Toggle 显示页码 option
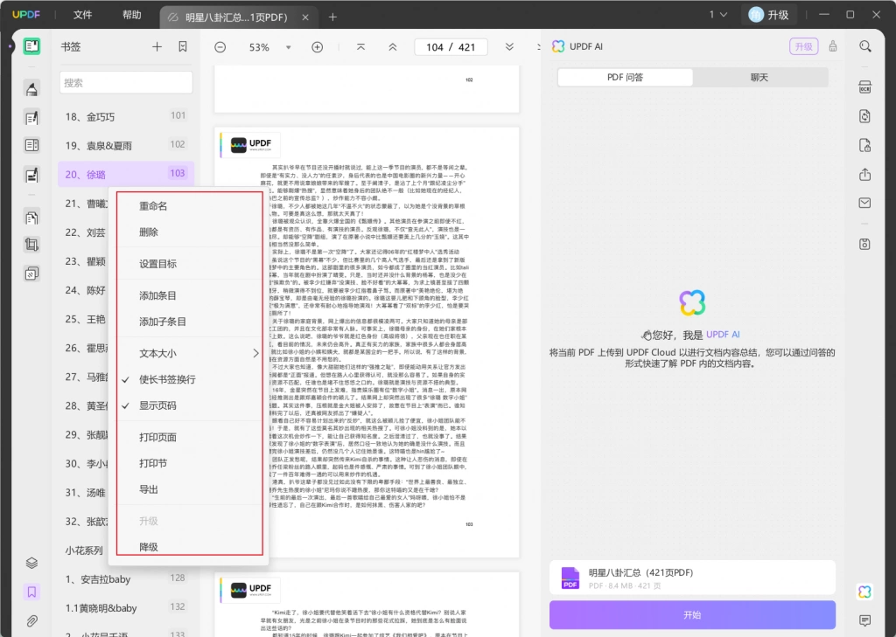The height and width of the screenshot is (637, 896). click(157, 405)
